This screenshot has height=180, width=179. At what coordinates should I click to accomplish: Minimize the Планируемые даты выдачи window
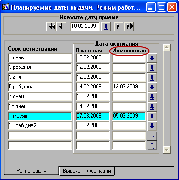[x=151, y=7]
